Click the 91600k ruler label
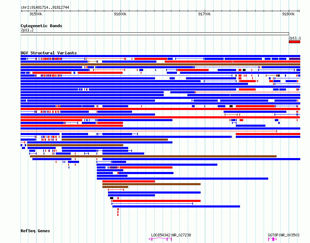The image size is (310, 243). (120, 14)
